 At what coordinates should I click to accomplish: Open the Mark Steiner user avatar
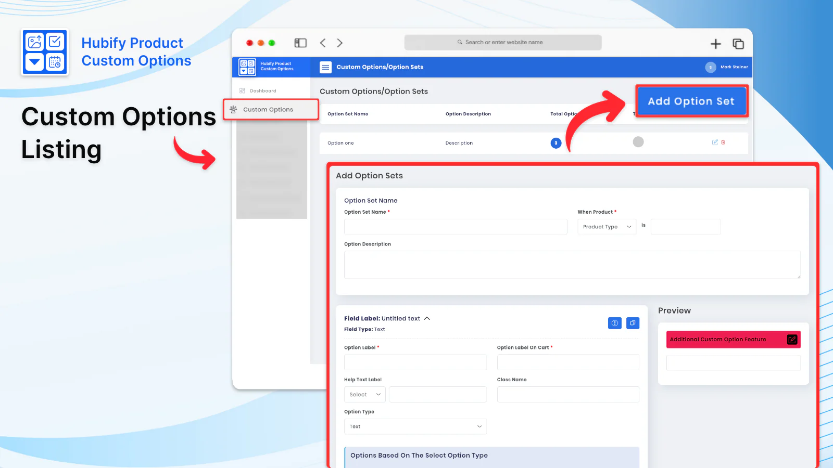710,67
